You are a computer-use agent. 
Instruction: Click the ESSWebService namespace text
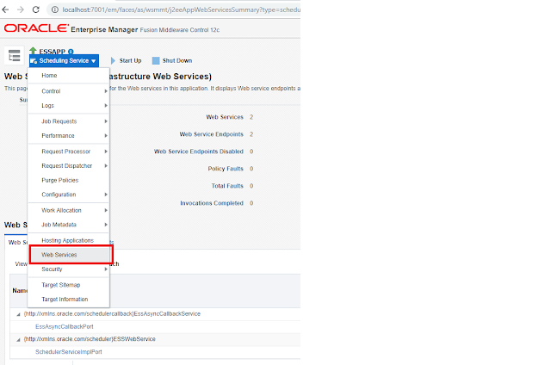click(x=90, y=339)
